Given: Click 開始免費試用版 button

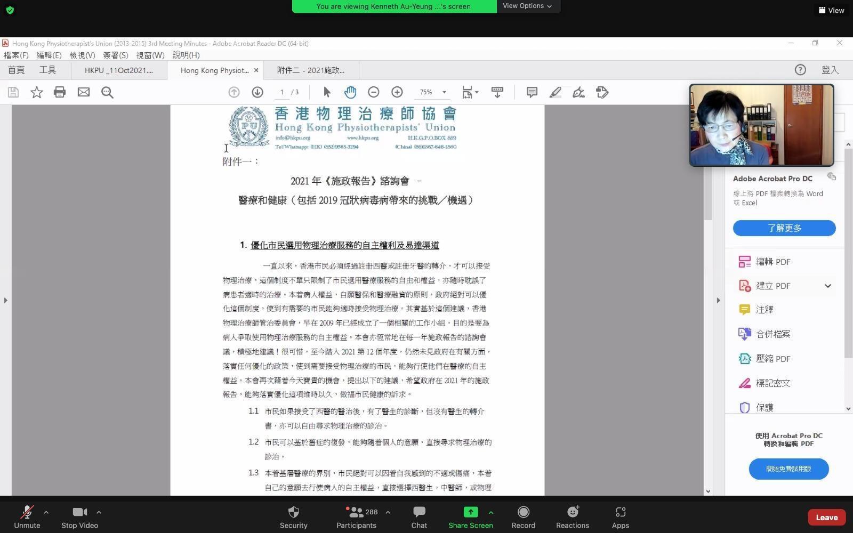Looking at the screenshot, I should (788, 469).
